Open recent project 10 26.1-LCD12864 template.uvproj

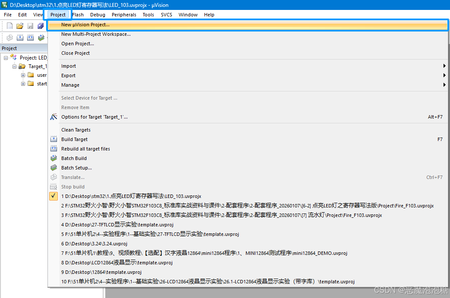pos(248,281)
